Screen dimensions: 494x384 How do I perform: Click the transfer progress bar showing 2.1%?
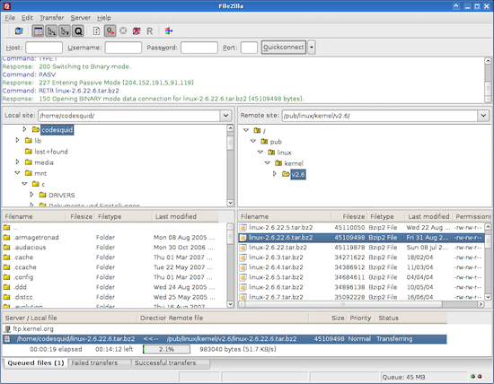[166, 349]
